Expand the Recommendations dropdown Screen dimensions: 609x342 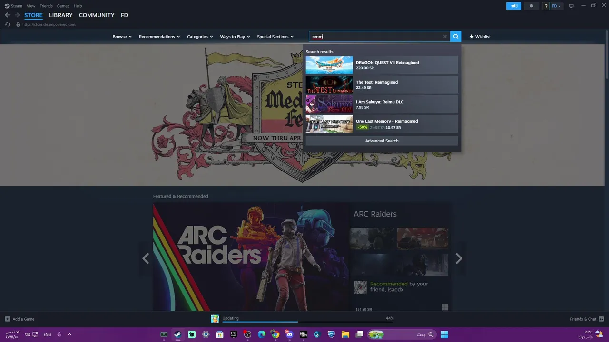coord(159,37)
